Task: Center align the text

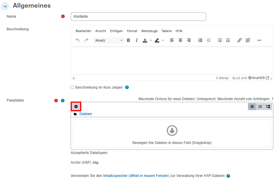Action: tap(180, 40)
